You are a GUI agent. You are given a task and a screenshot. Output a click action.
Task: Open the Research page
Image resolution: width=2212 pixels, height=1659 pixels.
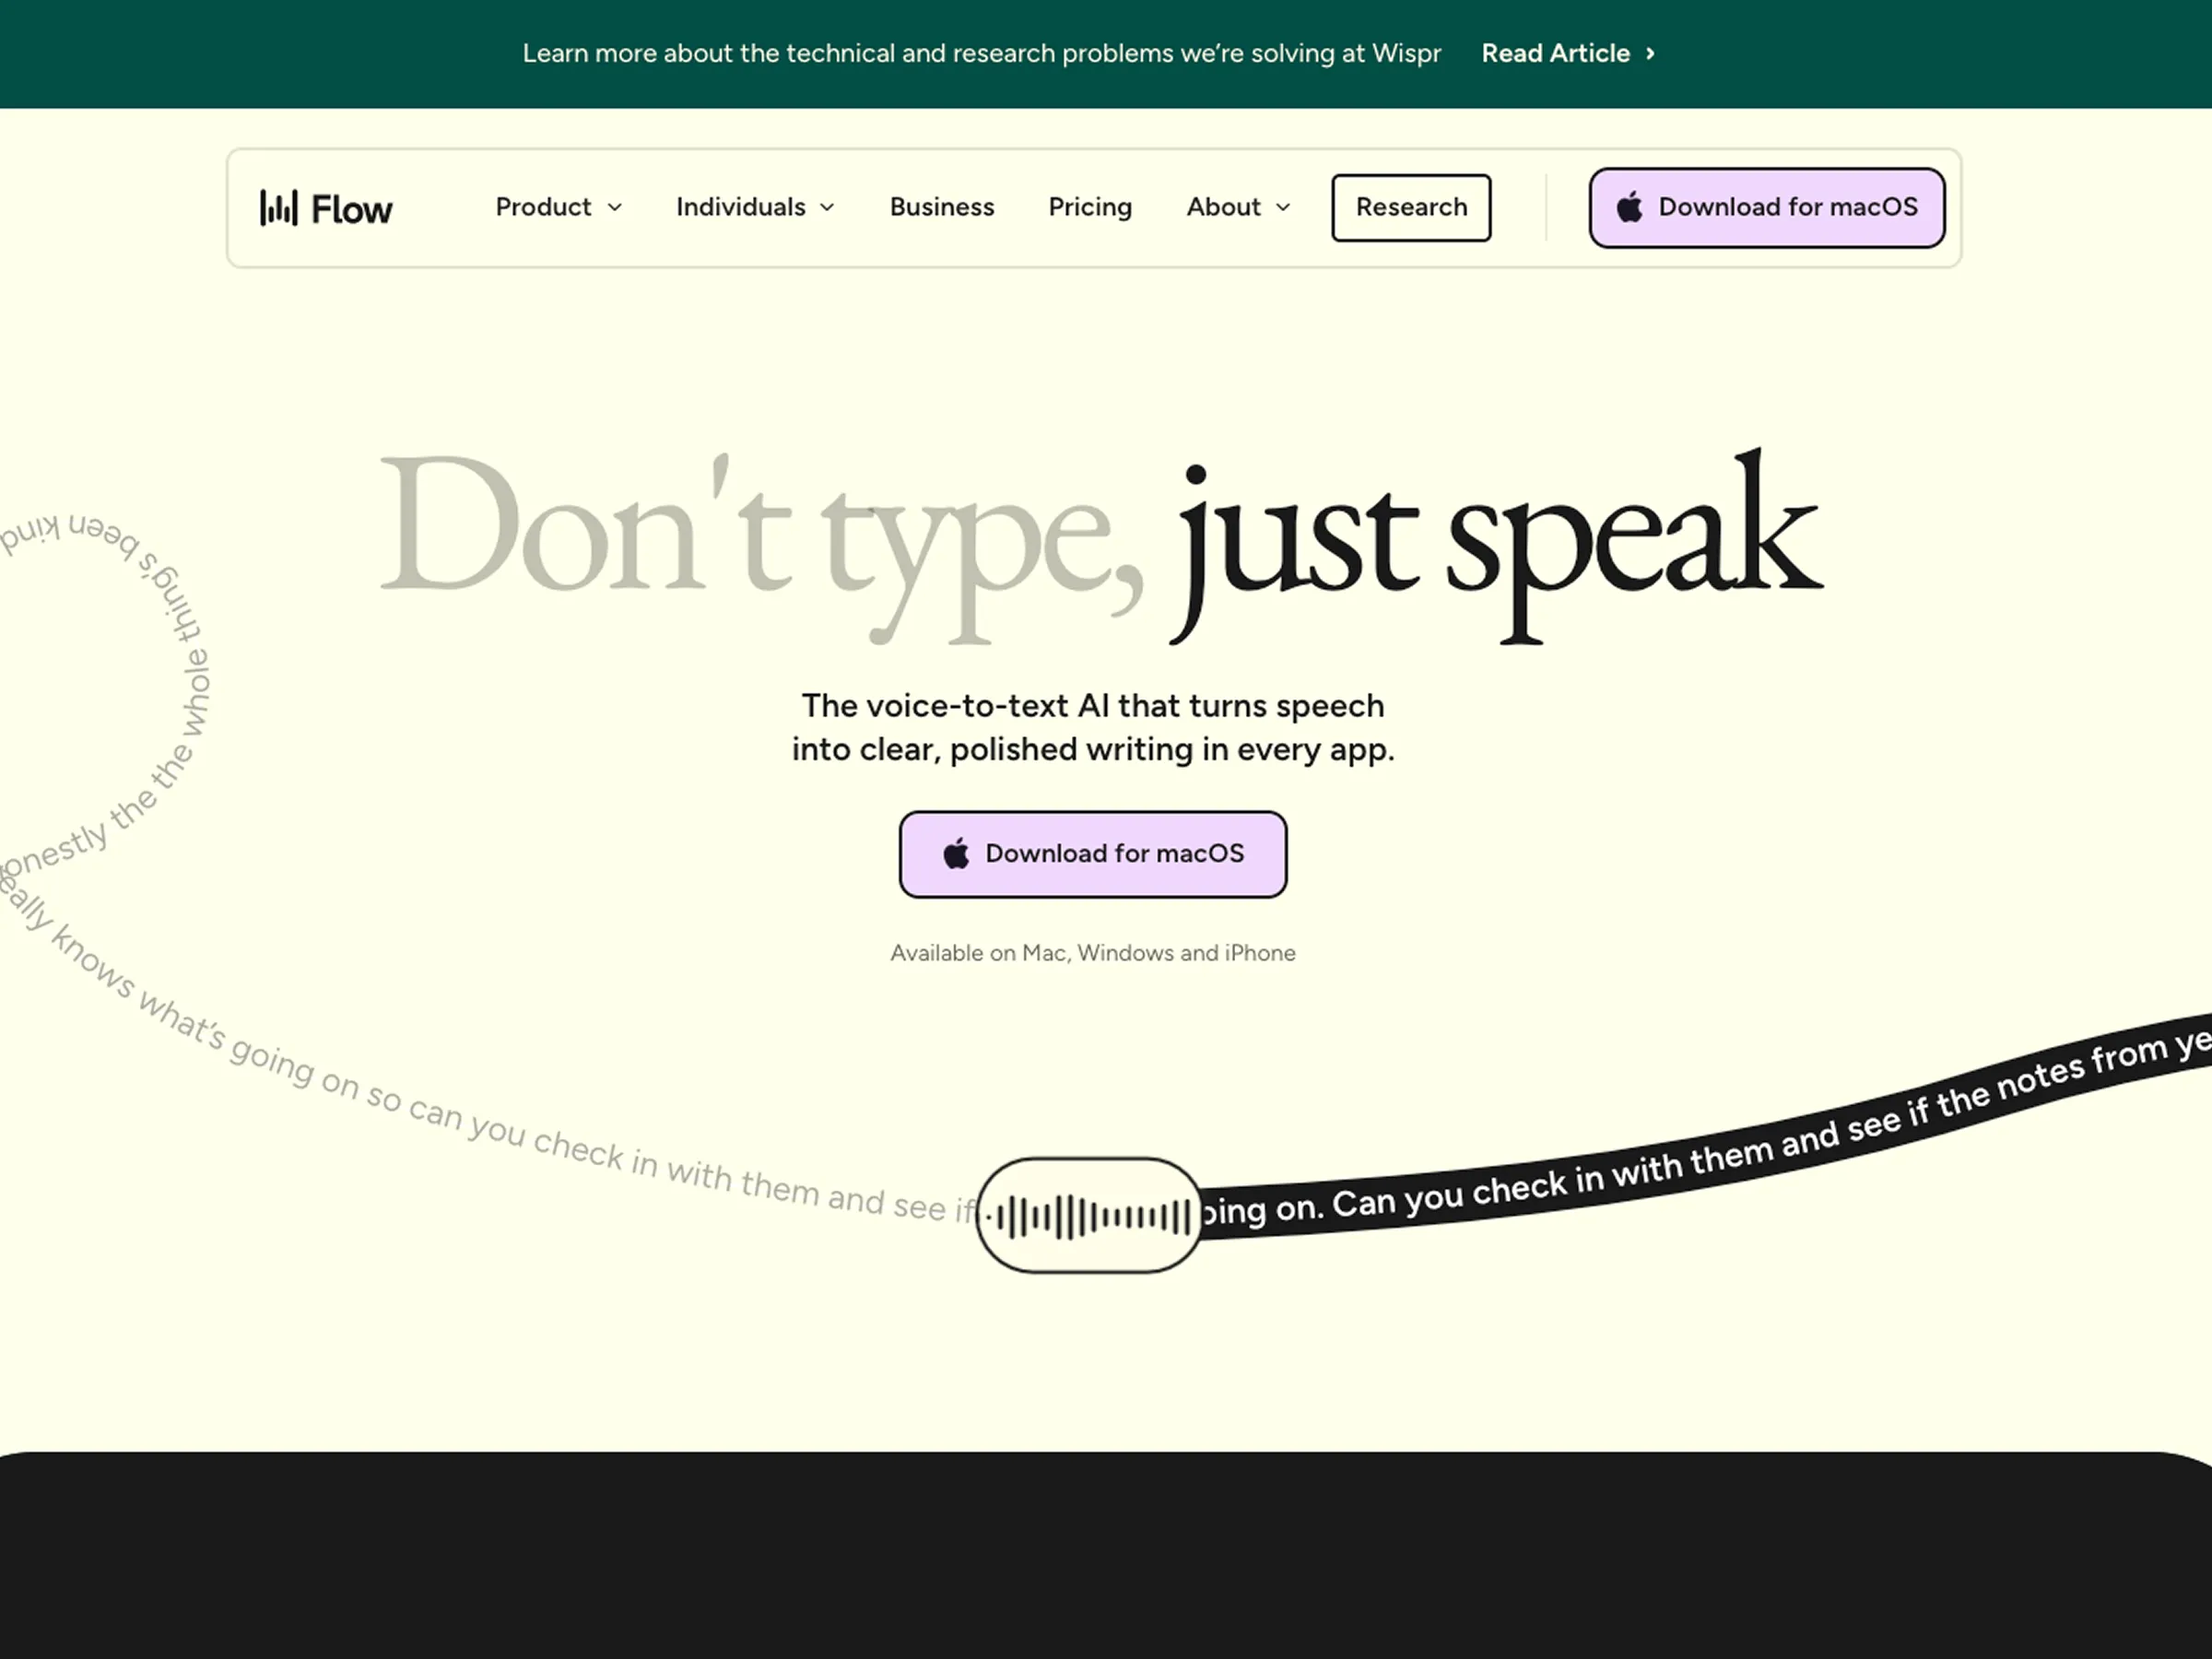pyautogui.click(x=1411, y=208)
